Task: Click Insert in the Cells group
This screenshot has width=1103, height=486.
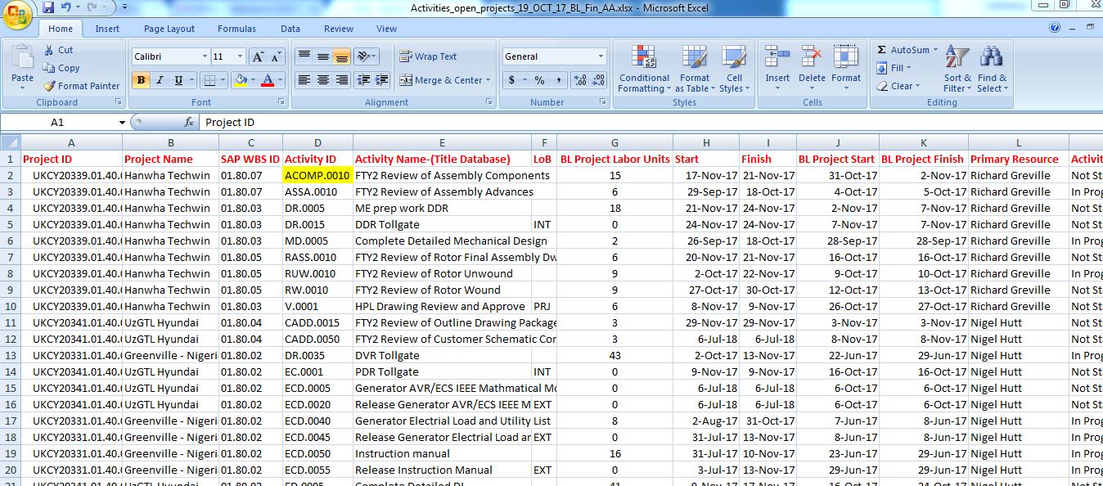Action: click(x=777, y=69)
